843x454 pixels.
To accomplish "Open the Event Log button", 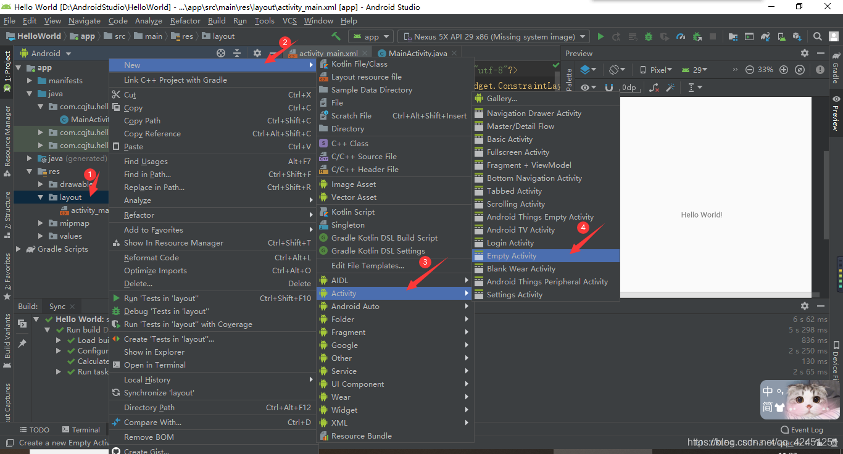I will pyautogui.click(x=802, y=430).
